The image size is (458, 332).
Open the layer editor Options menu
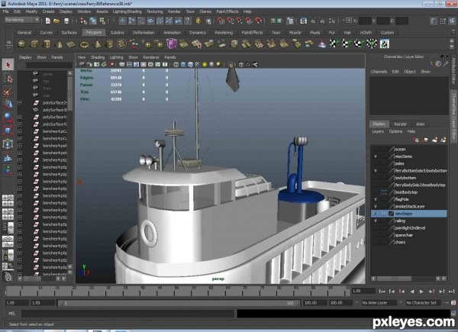tap(395, 131)
